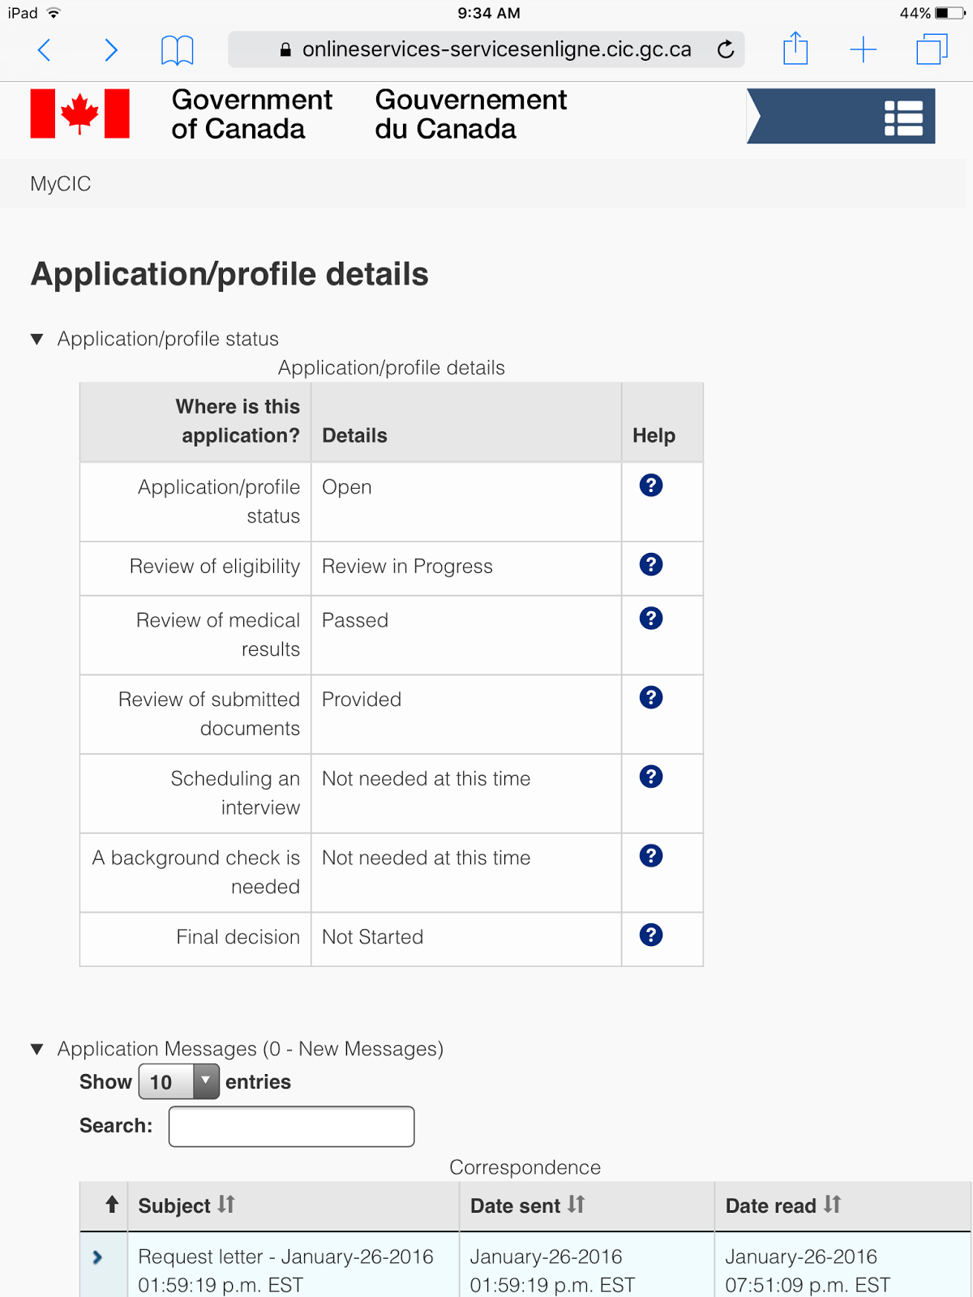Image resolution: width=973 pixels, height=1297 pixels.
Task: Click help icon for Review of medical results
Action: coord(651,619)
